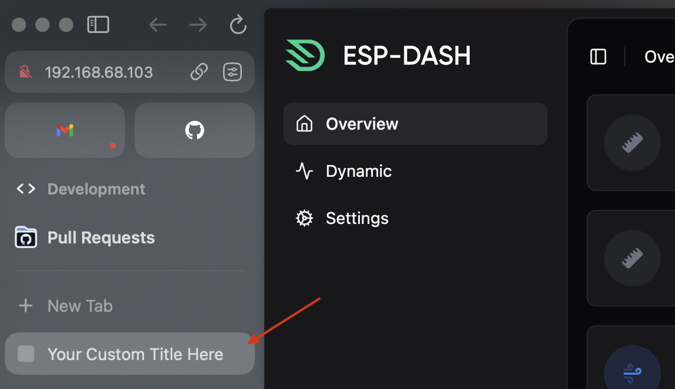This screenshot has width=675, height=389.
Task: Copy the page link with chain icon
Action: 199,72
